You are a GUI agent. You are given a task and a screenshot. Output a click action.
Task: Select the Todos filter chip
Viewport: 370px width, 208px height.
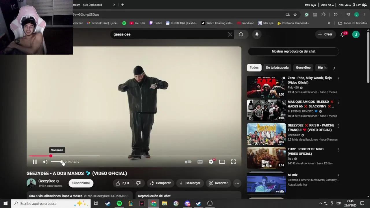(254, 68)
